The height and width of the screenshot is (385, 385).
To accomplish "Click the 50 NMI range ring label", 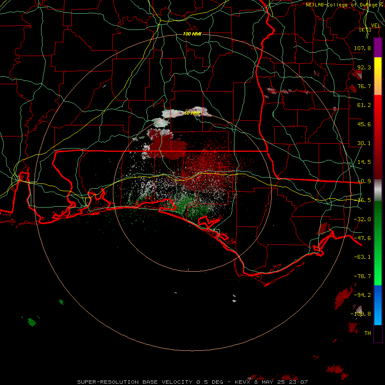I will pyautogui.click(x=192, y=113).
